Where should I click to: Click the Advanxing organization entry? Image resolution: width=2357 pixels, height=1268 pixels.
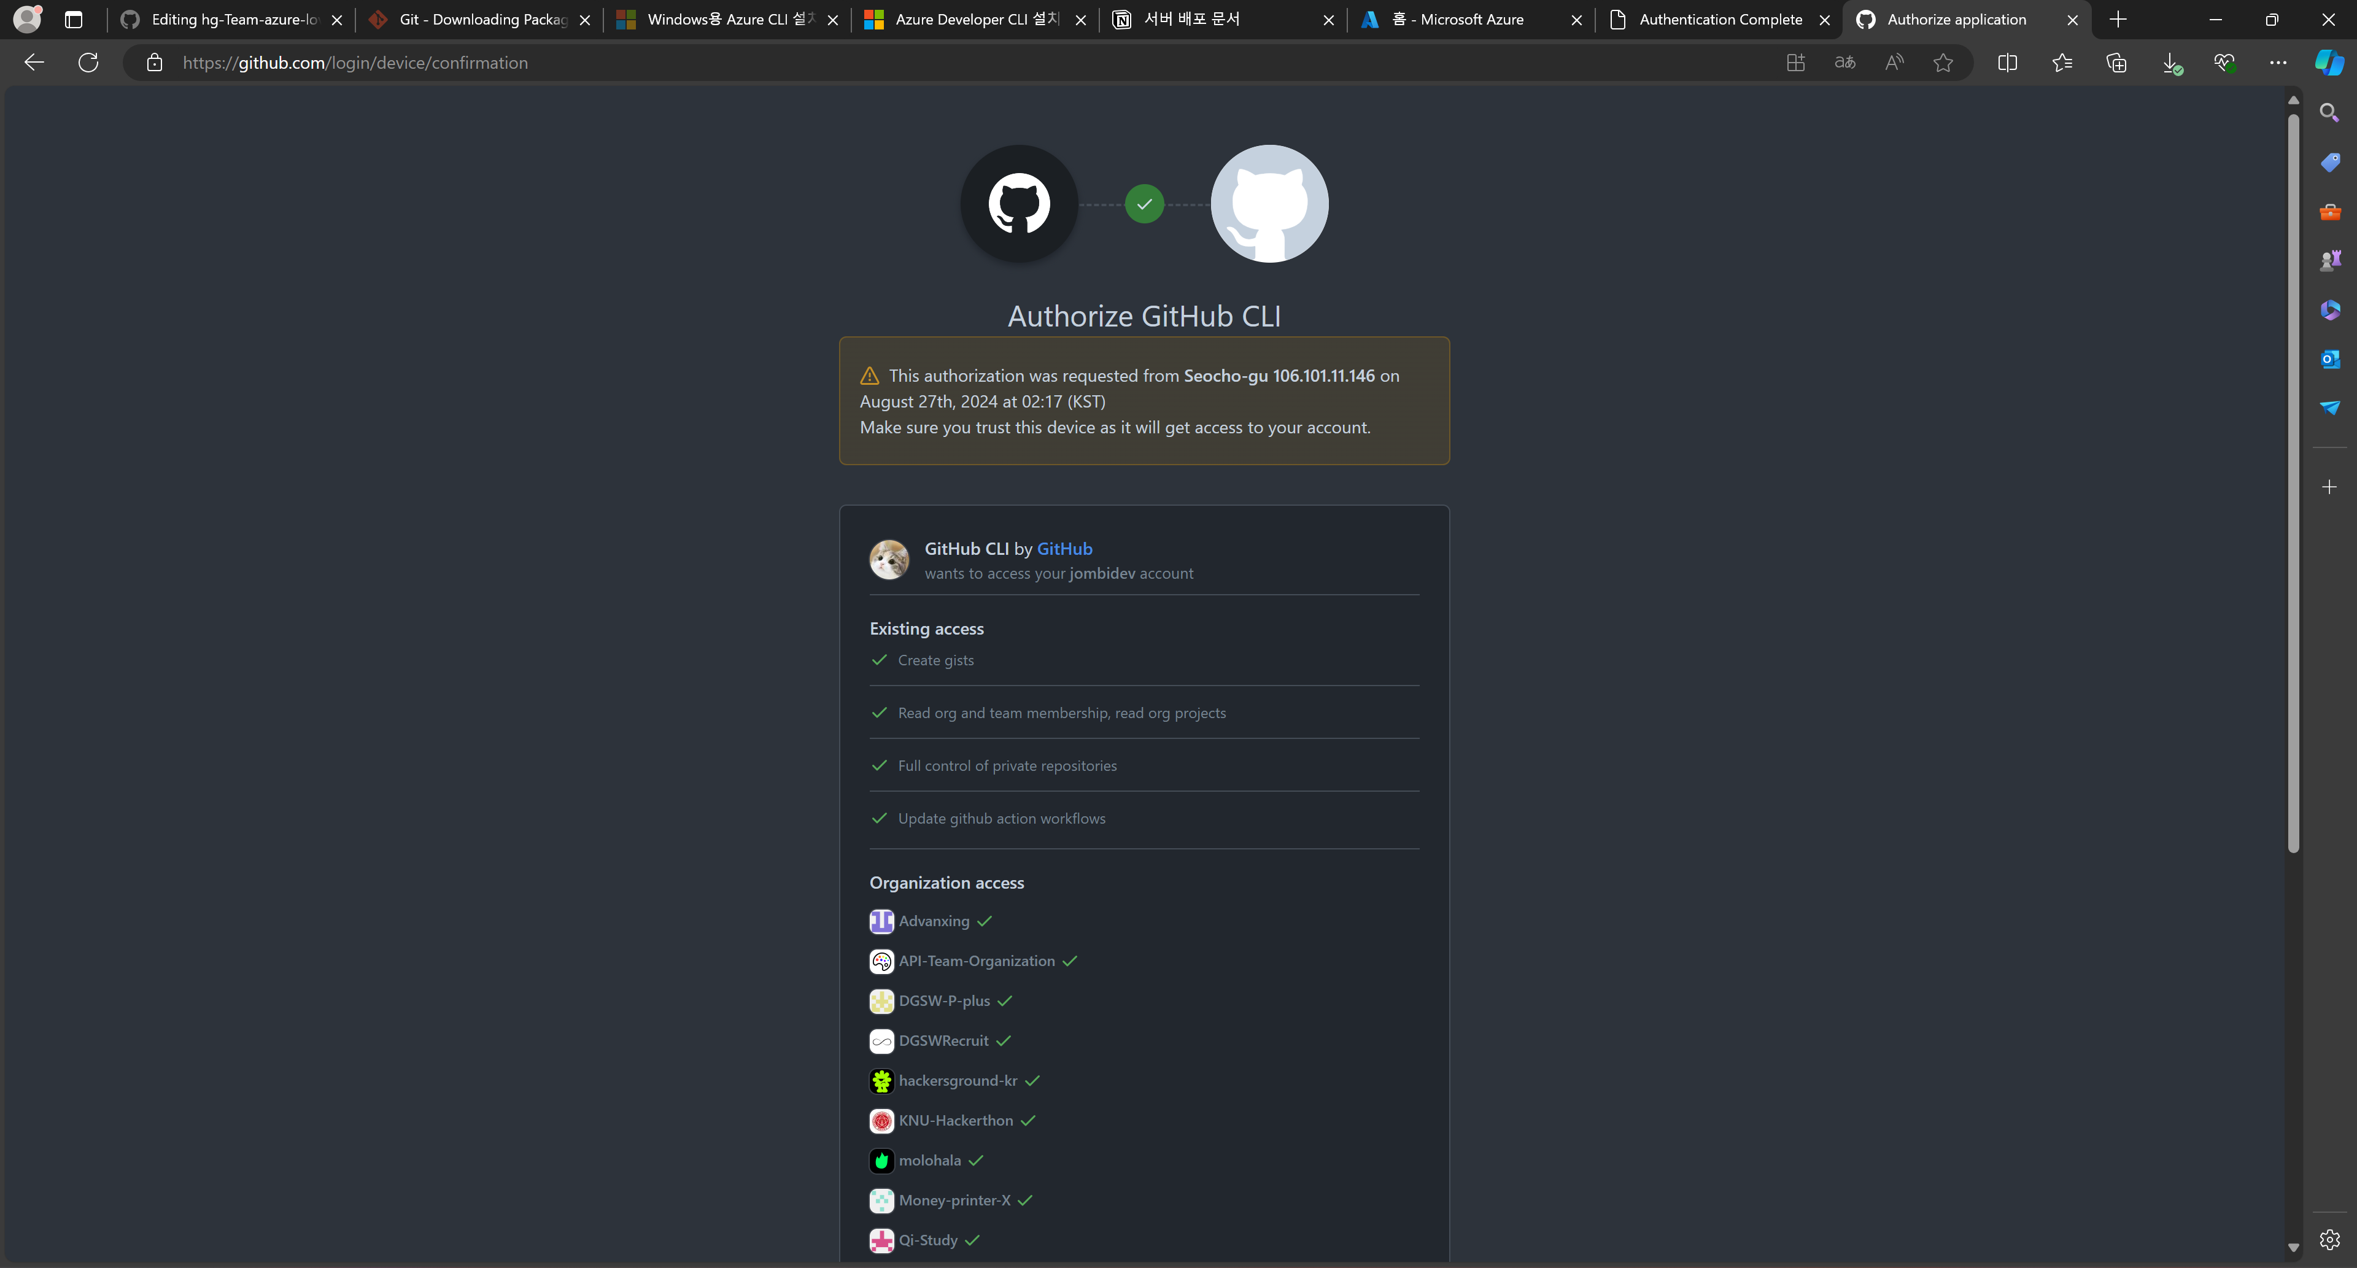click(933, 921)
